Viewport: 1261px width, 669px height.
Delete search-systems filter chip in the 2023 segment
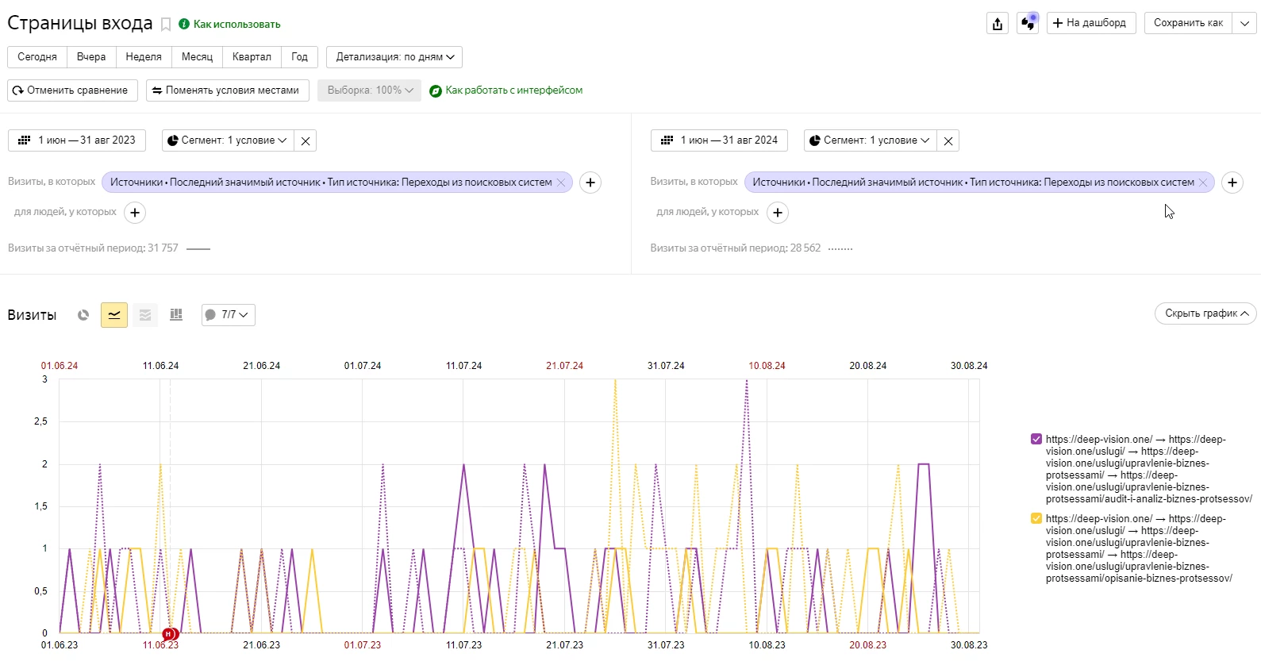coord(561,183)
